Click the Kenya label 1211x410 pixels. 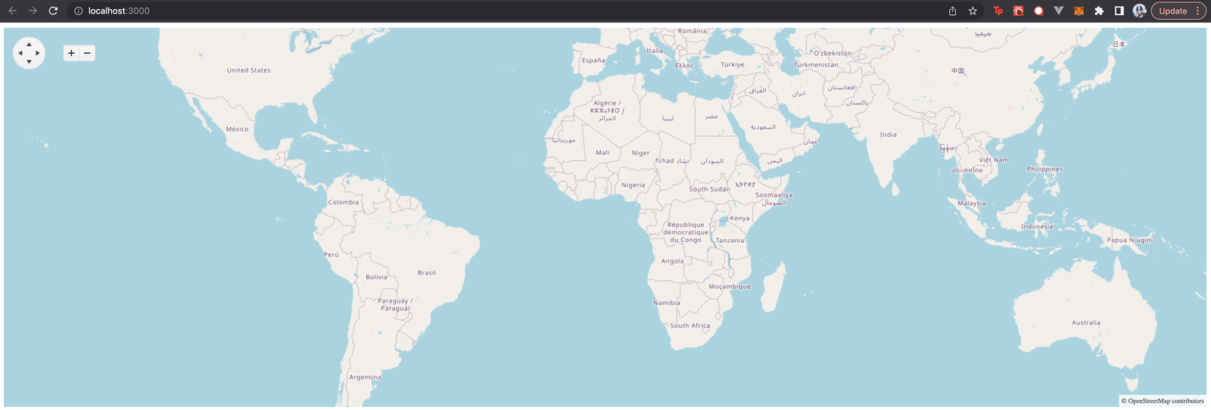tap(739, 218)
